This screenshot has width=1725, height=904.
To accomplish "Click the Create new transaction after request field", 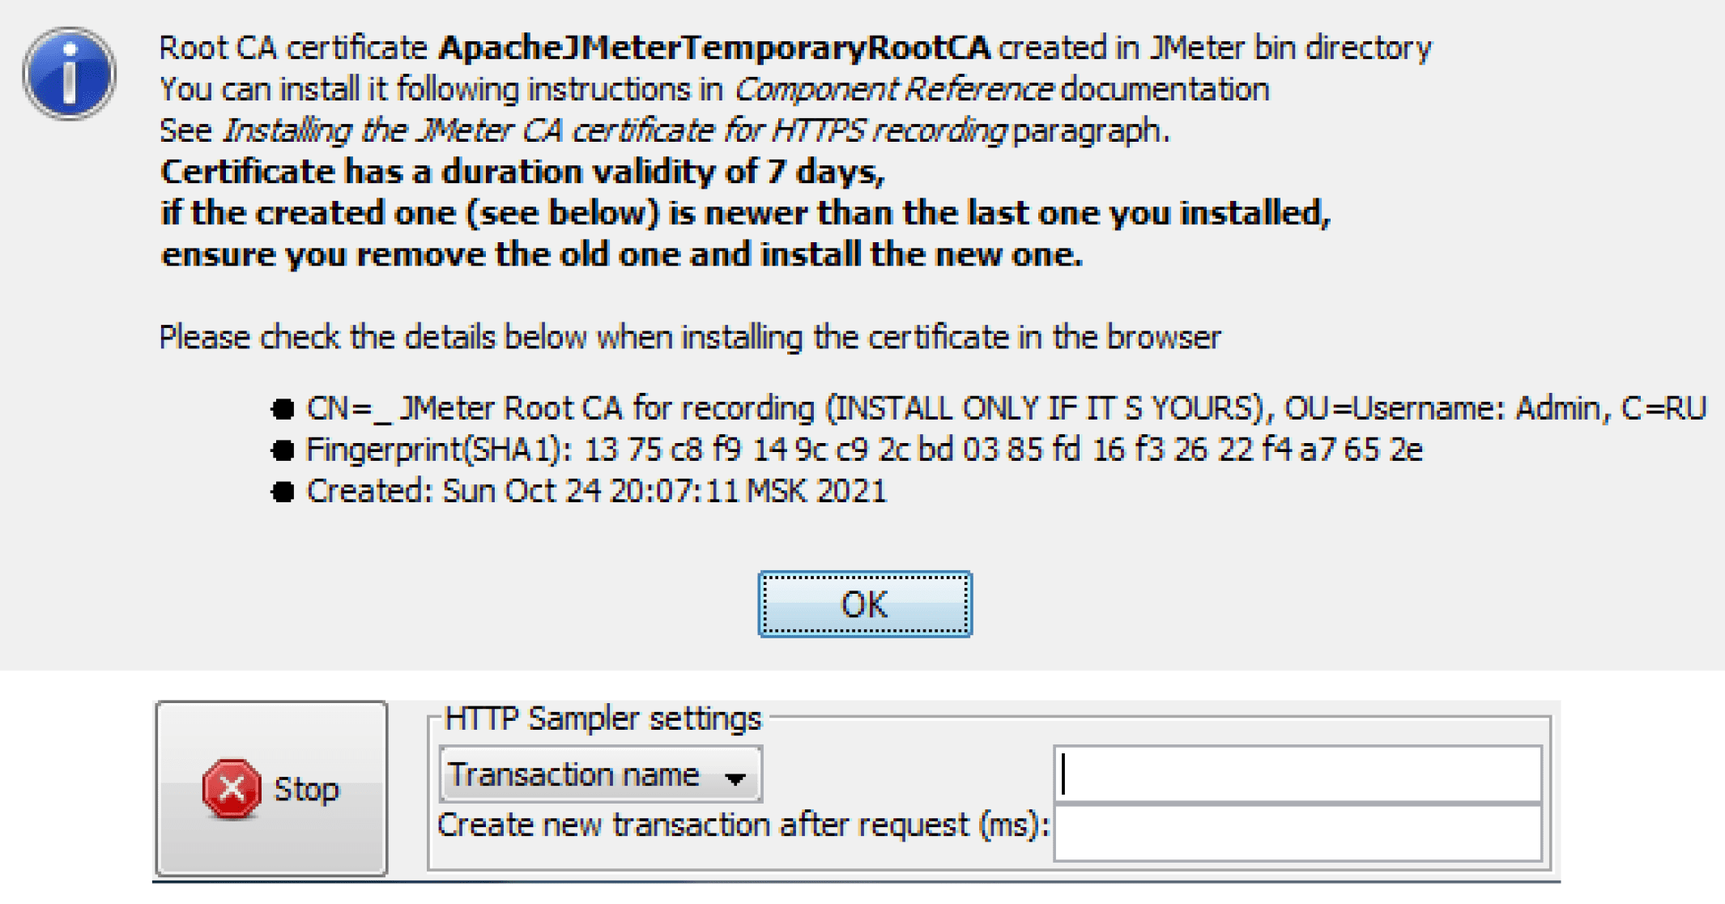I will coord(1297,833).
